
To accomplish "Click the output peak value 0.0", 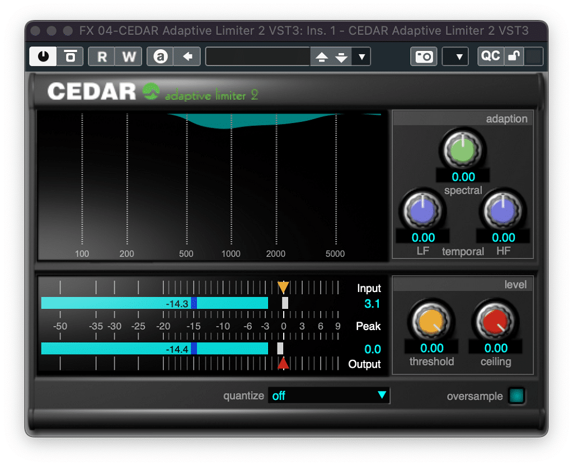I will 372,350.
